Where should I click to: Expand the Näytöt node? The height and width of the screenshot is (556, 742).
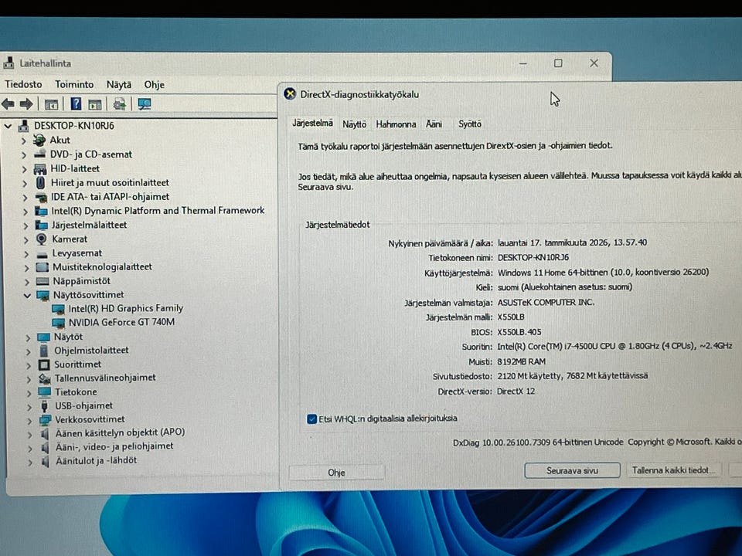pos(28,337)
